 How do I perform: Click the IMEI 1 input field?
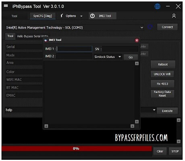point(74,49)
